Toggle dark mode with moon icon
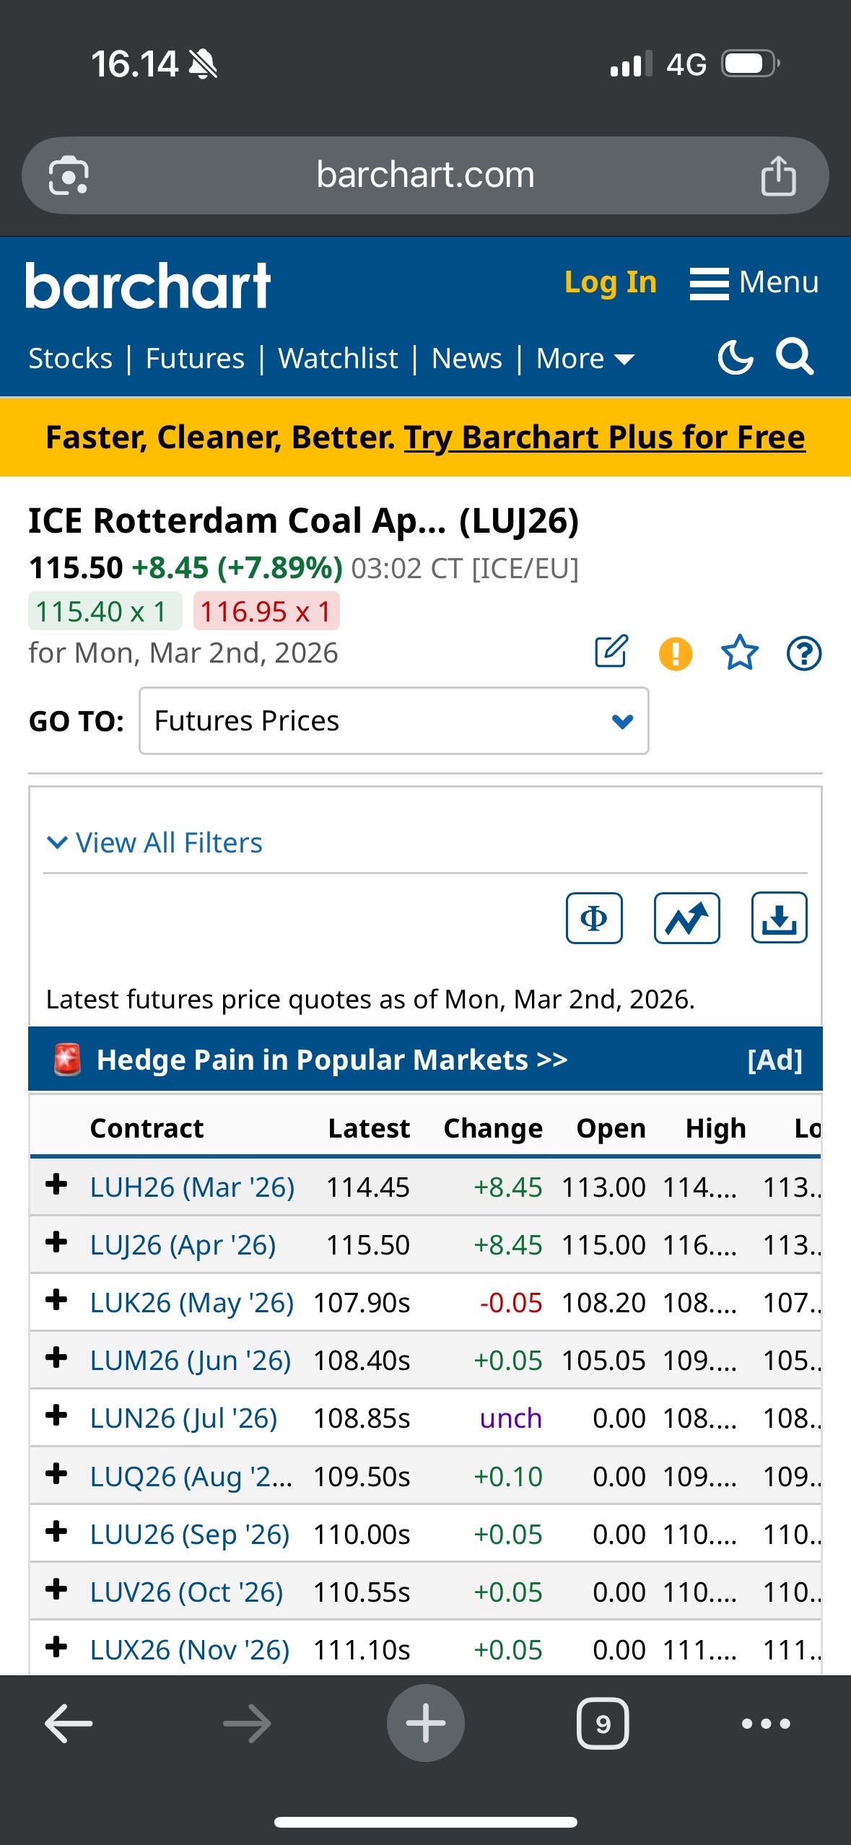This screenshot has width=851, height=1845. (x=735, y=357)
